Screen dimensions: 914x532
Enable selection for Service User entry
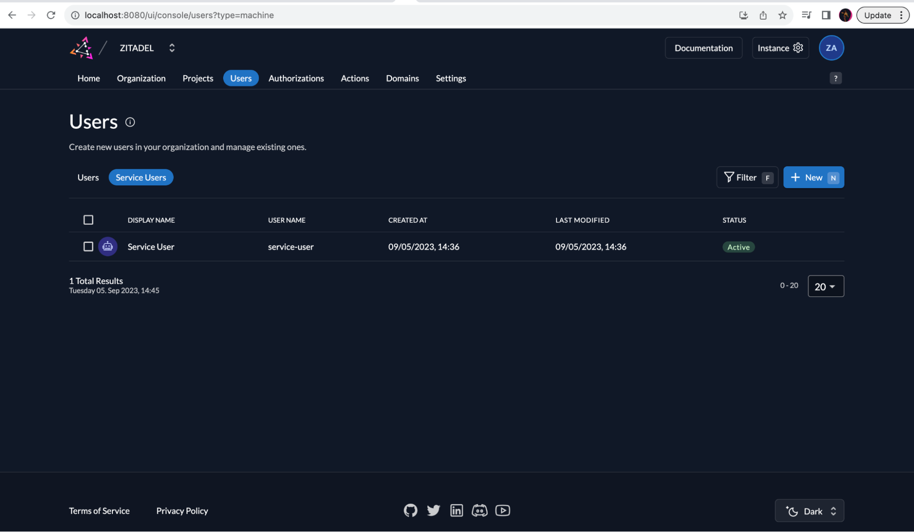[x=88, y=247]
